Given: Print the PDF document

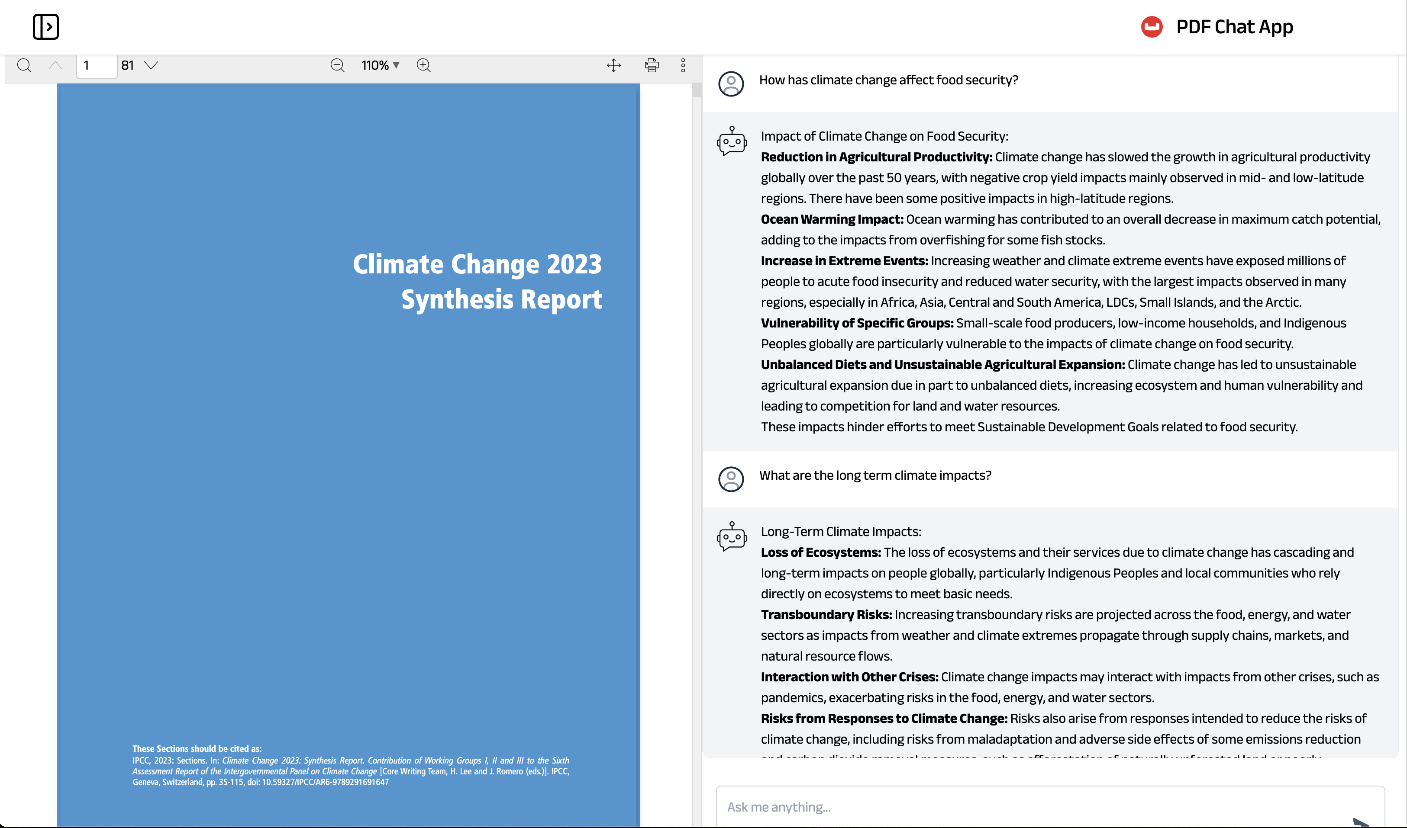Looking at the screenshot, I should click(652, 65).
